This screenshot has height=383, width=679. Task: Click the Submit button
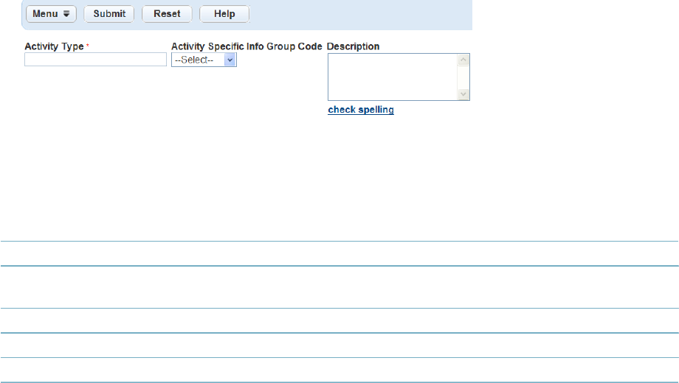pyautogui.click(x=109, y=14)
